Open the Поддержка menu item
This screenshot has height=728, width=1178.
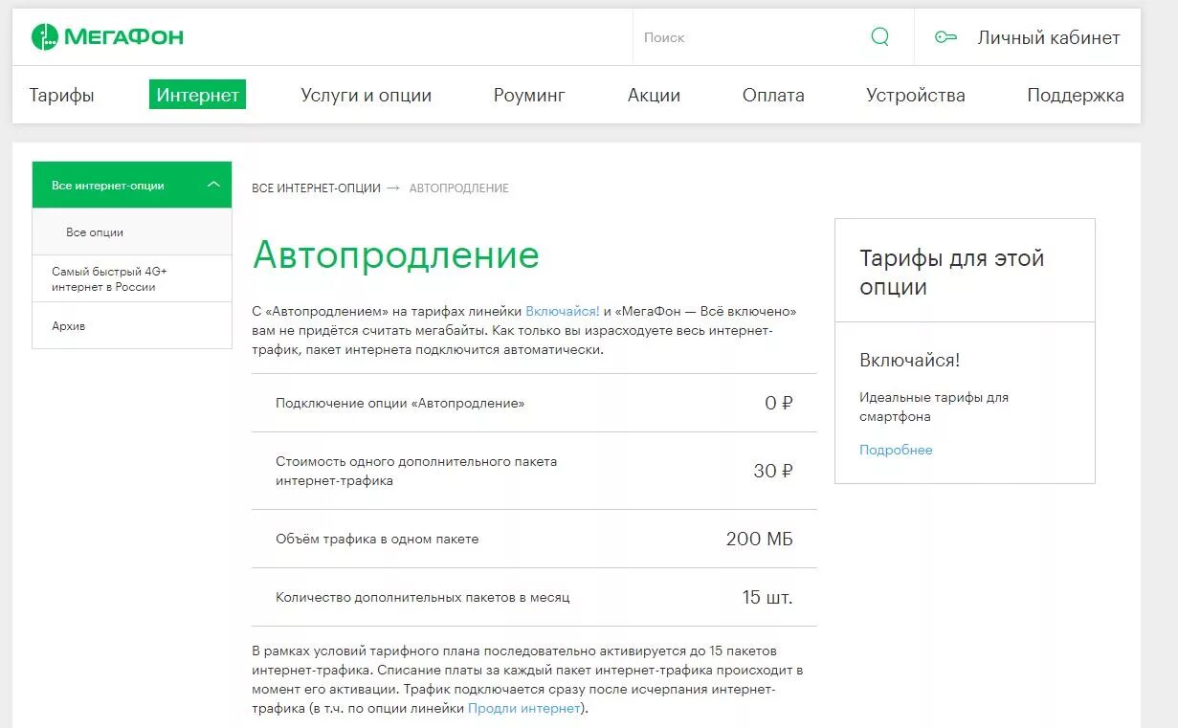coord(1076,95)
